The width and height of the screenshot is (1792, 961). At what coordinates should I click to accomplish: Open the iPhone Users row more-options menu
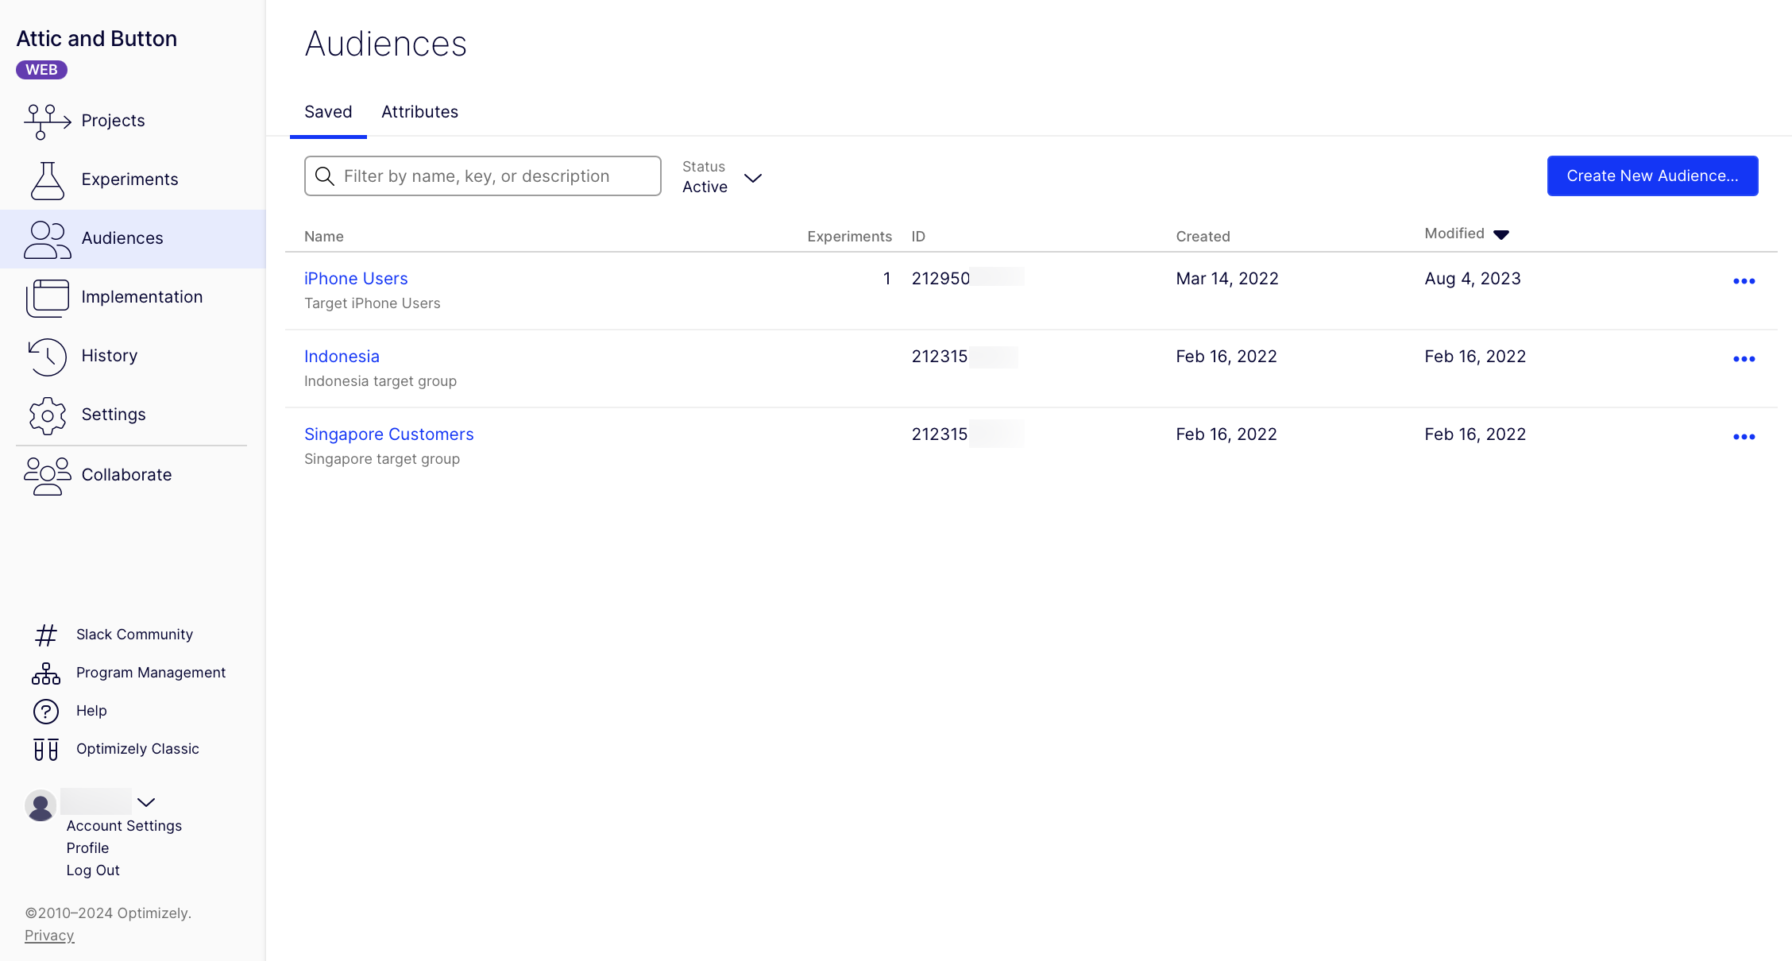point(1744,281)
